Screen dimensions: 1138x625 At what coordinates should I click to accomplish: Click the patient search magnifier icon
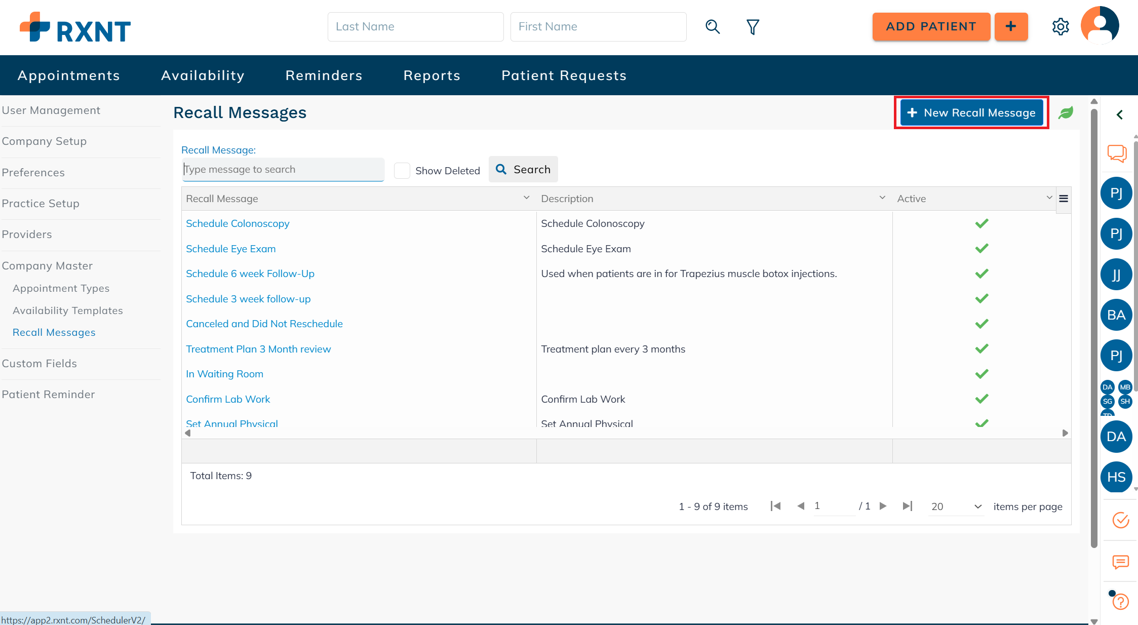point(713,27)
